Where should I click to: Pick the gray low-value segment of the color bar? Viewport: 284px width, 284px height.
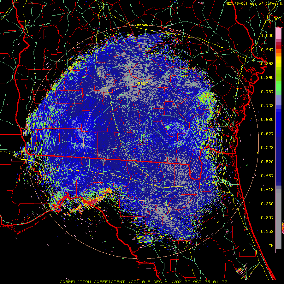click(279, 219)
